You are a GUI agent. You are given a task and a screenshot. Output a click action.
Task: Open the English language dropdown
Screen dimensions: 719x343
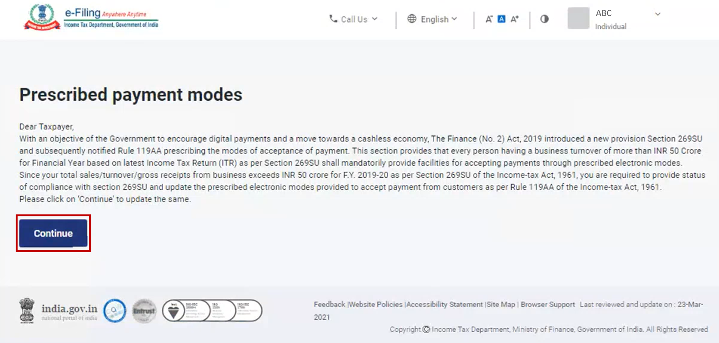432,19
